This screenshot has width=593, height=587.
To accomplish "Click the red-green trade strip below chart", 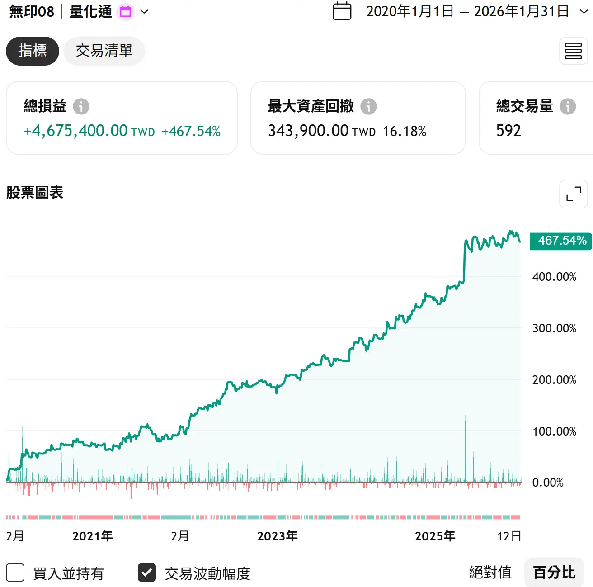I will coord(263,517).
